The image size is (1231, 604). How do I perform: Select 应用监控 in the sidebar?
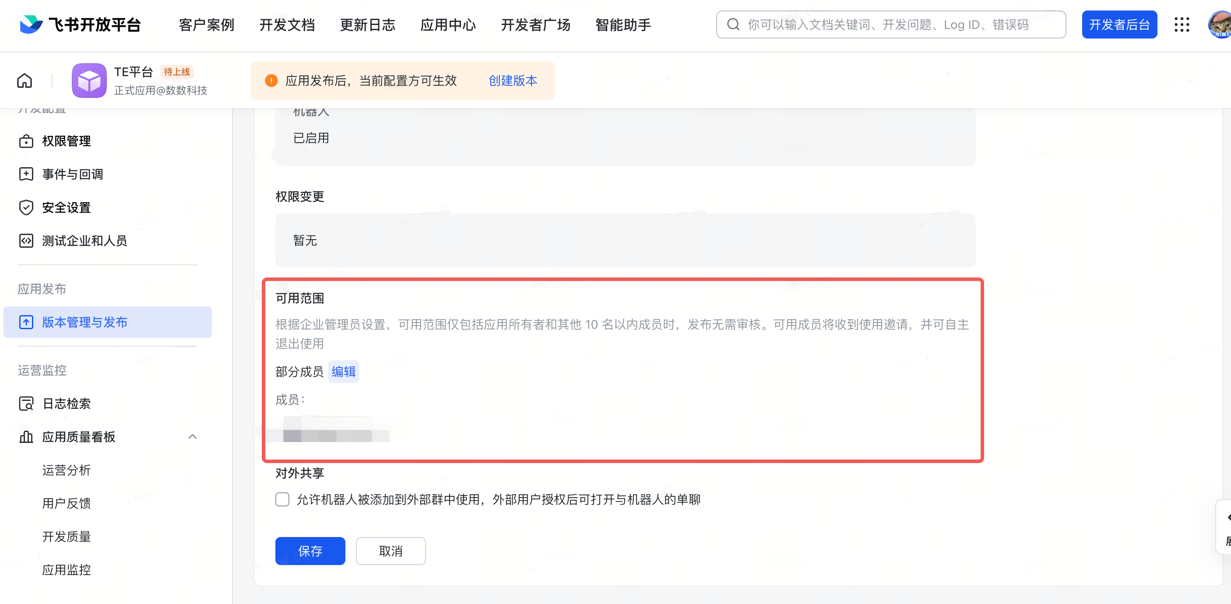[x=67, y=570]
